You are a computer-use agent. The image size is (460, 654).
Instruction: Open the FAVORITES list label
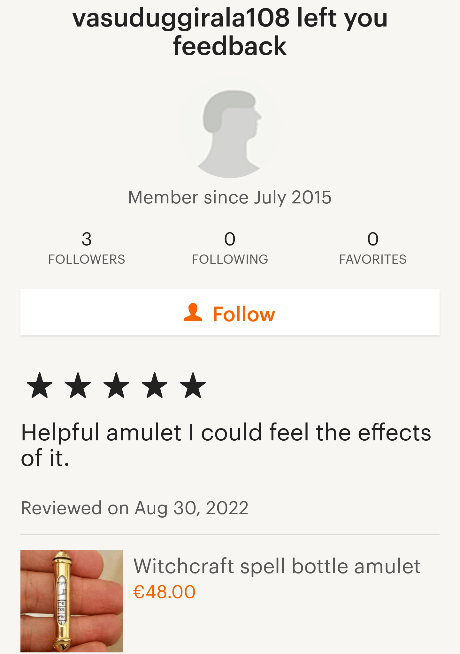[x=373, y=259]
